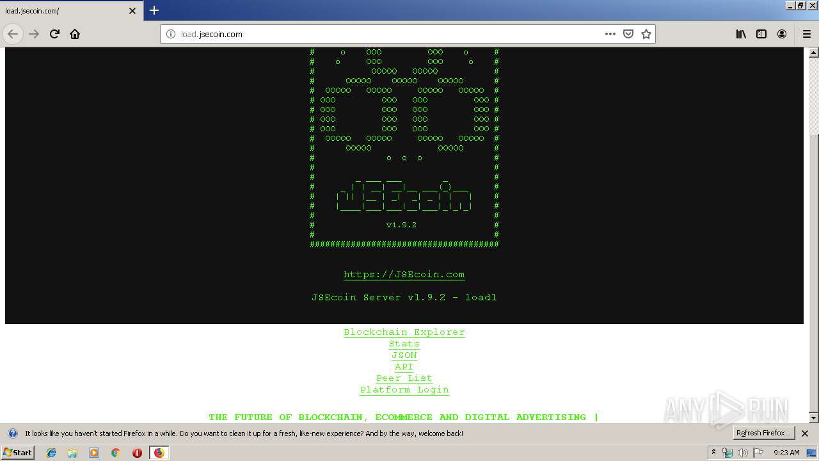Viewport: 819px width, 461px height.
Task: Open the Blockchain Explorer link
Action: tap(404, 332)
